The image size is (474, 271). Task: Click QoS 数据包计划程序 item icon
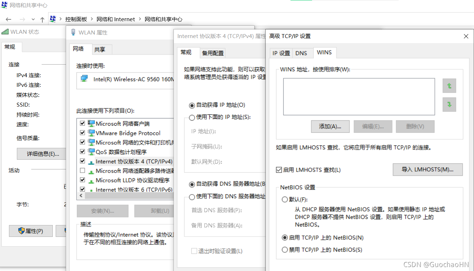point(91,152)
